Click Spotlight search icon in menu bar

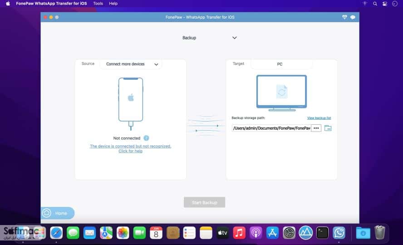coord(375,4)
